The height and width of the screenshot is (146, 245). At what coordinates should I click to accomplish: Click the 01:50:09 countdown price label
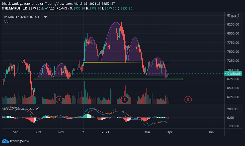click(234, 74)
